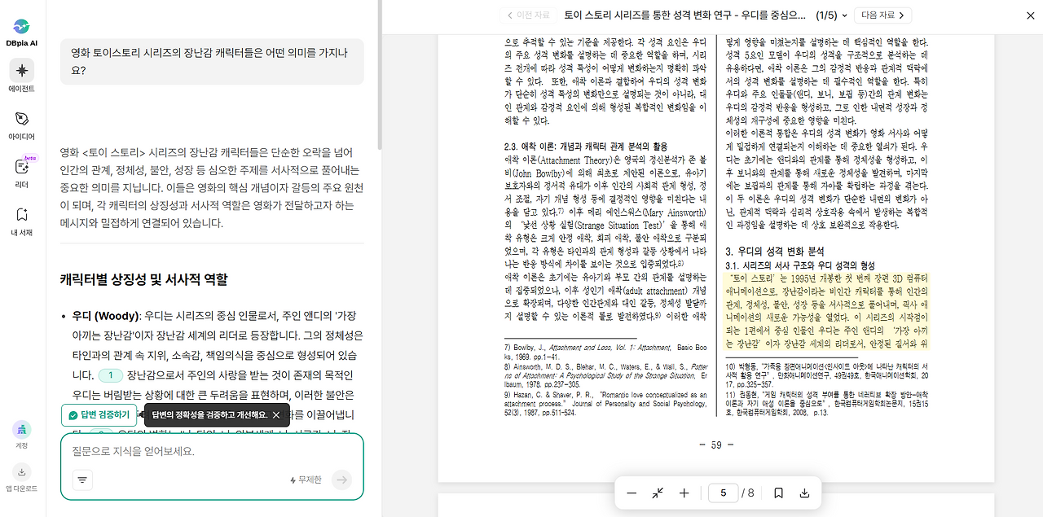Screen dimensions: 1043x517
Task: Click page number 59 footer
Action: pos(716,445)
